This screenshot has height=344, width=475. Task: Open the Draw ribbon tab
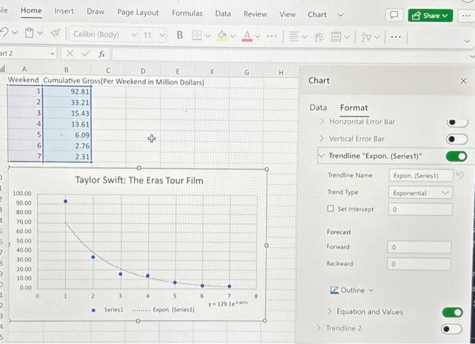coord(96,12)
